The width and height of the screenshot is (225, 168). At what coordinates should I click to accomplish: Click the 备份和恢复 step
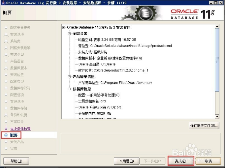pos(19,115)
